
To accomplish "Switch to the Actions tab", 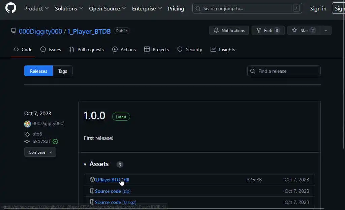I will tap(124, 50).
